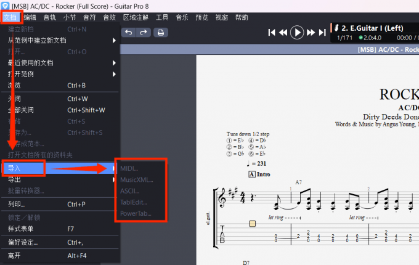The width and height of the screenshot is (419, 265).
Task: Click the yellow marker box on tablature
Action: click(252, 223)
